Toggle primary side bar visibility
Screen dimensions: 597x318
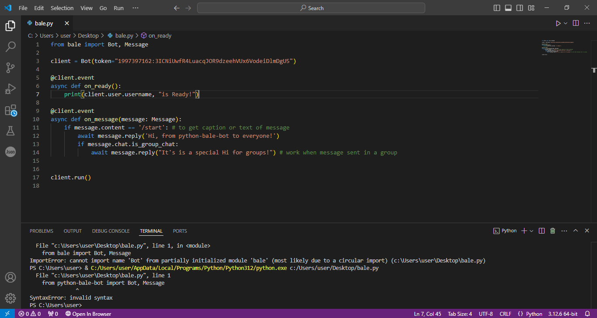497,8
